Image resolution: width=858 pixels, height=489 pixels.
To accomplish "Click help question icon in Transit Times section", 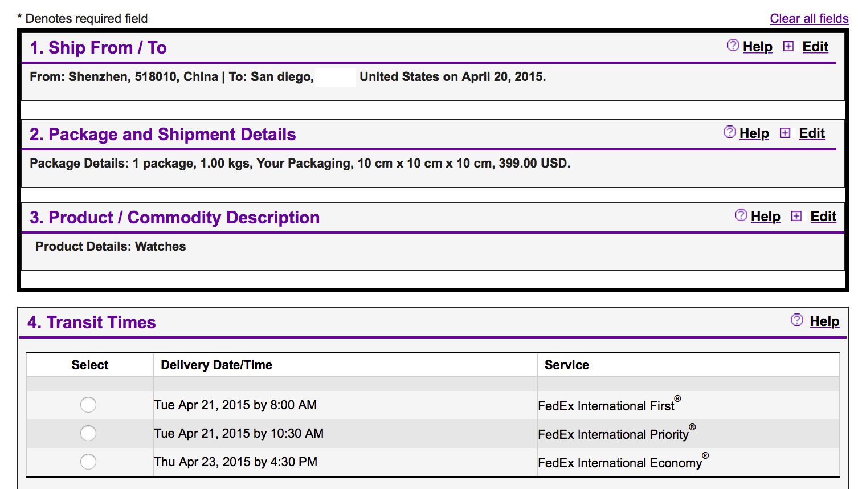I will (797, 320).
